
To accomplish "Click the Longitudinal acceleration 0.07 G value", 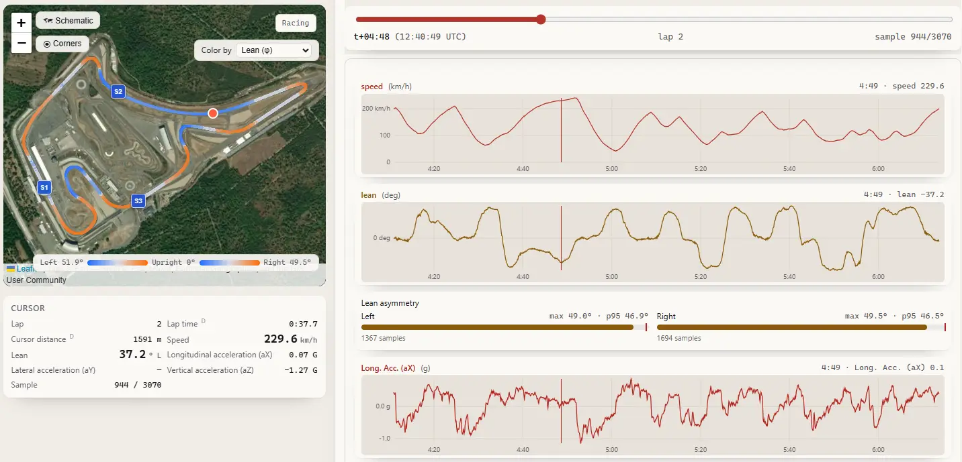I will [303, 355].
